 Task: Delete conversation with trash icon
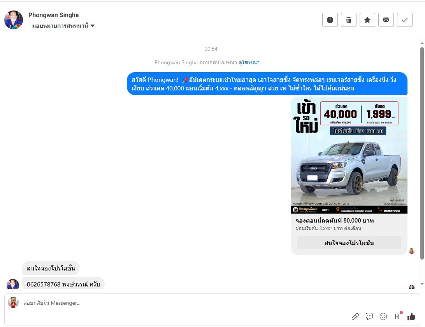tap(349, 20)
